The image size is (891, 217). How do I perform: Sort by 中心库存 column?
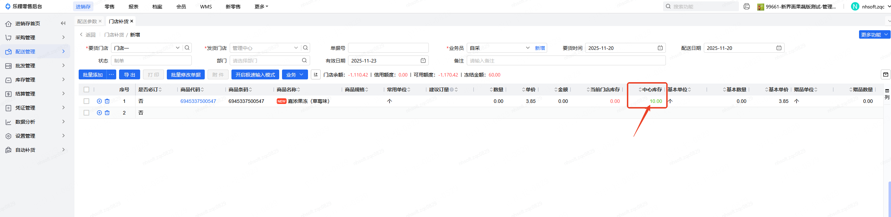coord(640,90)
